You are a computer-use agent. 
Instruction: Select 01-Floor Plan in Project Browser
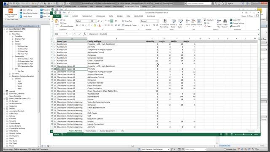(22, 49)
